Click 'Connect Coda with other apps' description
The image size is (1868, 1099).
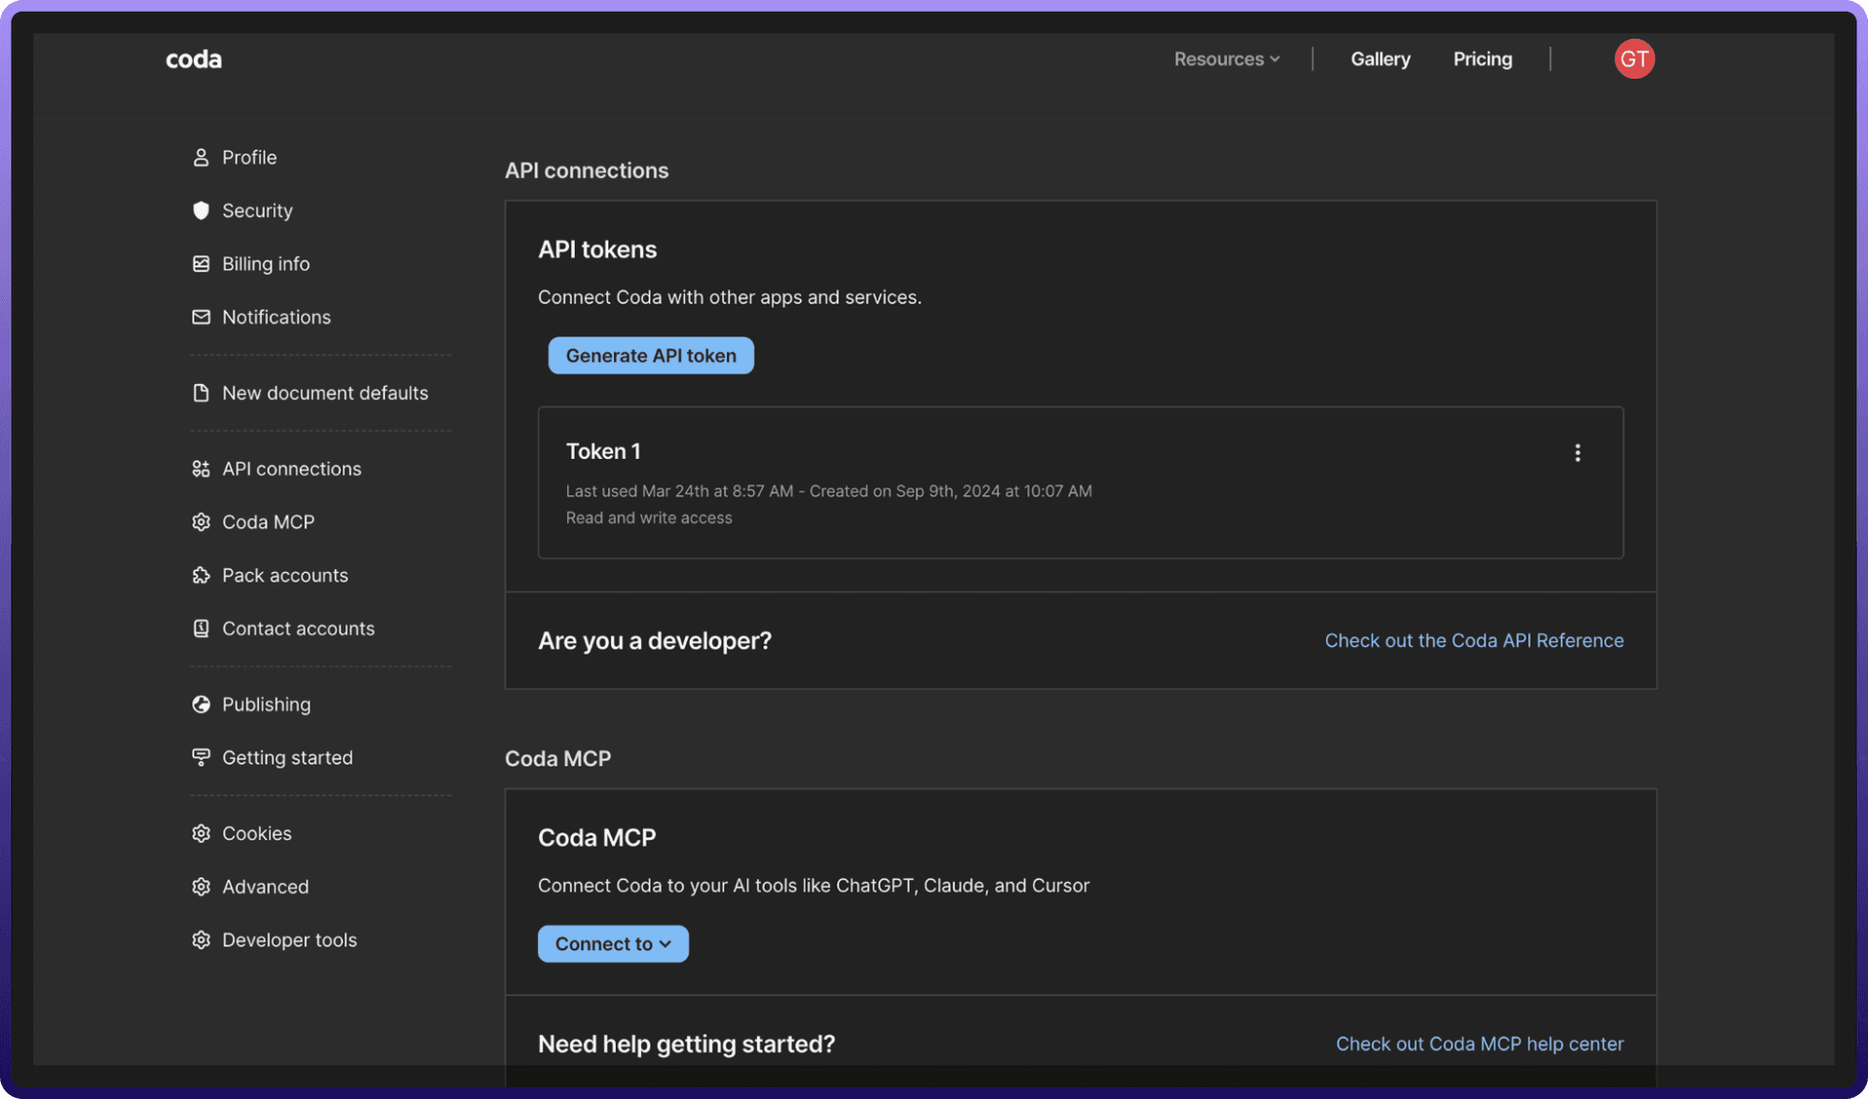pyautogui.click(x=730, y=298)
